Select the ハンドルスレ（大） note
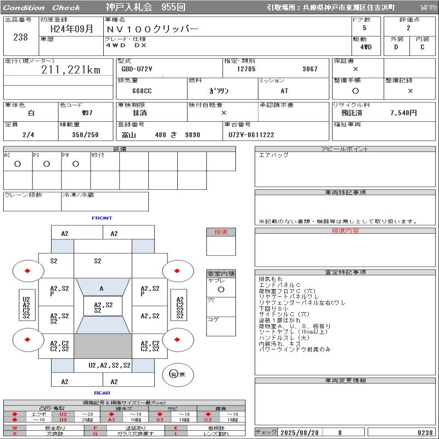 tap(284, 337)
